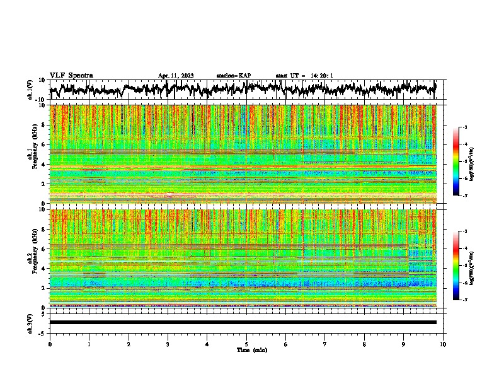Click the "8" kHz tick on ch.1 frequency axis

(43, 125)
